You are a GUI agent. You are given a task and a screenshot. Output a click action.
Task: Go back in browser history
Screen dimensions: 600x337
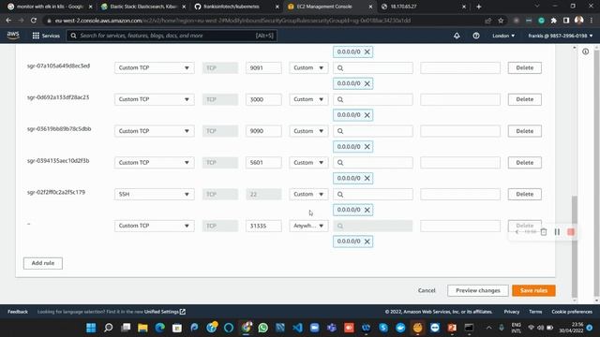coord(8,21)
